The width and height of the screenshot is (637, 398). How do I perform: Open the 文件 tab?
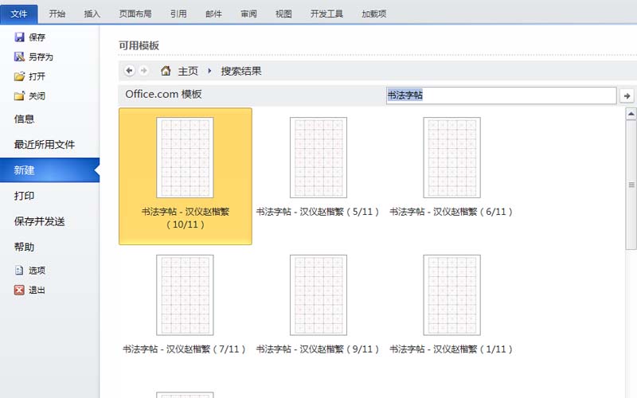click(x=19, y=14)
